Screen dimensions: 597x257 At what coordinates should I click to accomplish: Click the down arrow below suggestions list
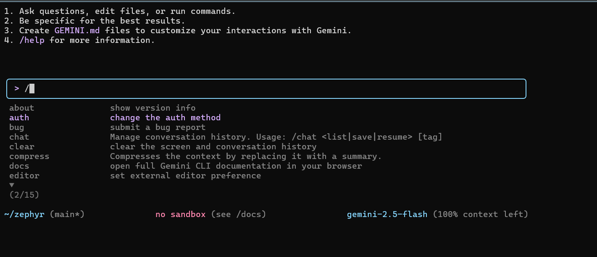tap(12, 185)
